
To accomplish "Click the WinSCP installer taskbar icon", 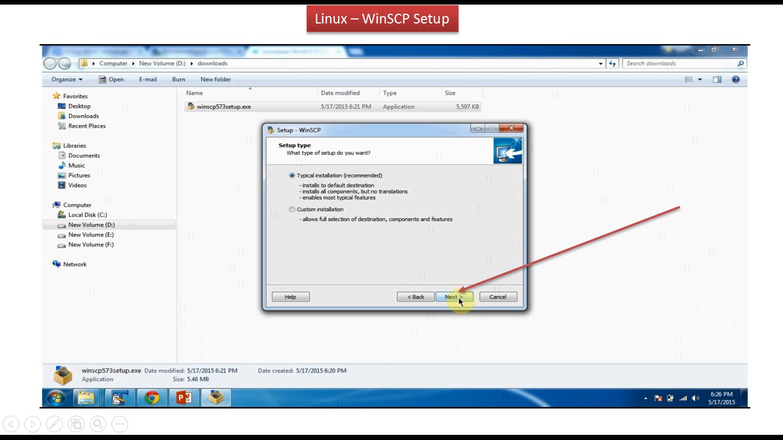I will pyautogui.click(x=216, y=398).
